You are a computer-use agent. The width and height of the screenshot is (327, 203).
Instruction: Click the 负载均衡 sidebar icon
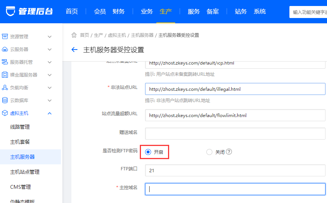click(x=5, y=88)
